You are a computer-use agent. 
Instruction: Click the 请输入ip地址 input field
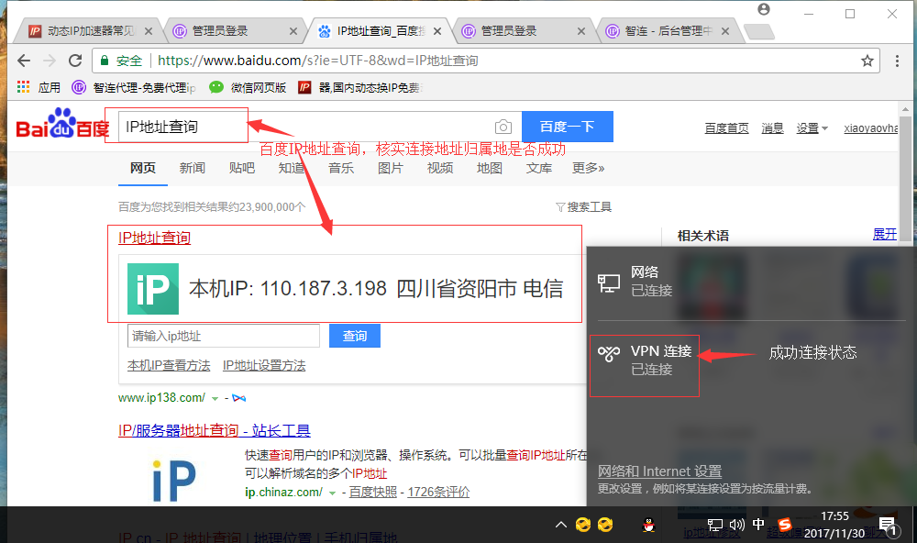tap(223, 337)
